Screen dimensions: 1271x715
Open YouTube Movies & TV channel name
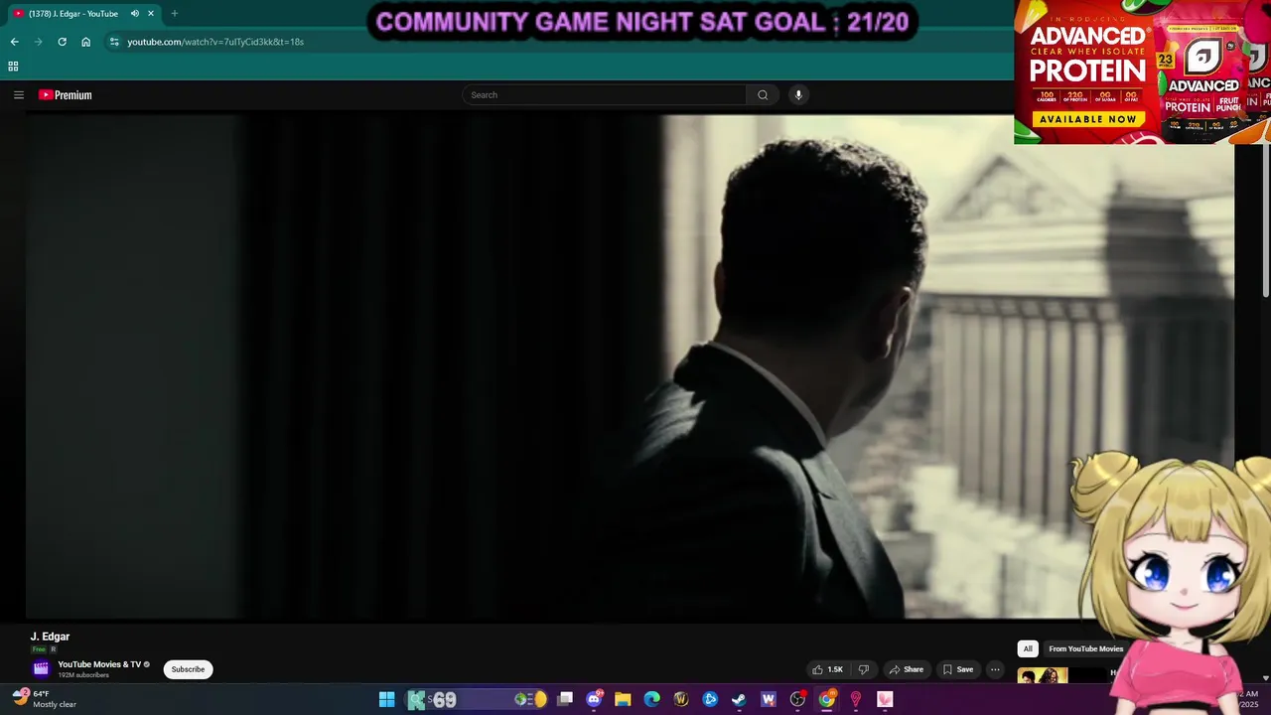(x=99, y=664)
